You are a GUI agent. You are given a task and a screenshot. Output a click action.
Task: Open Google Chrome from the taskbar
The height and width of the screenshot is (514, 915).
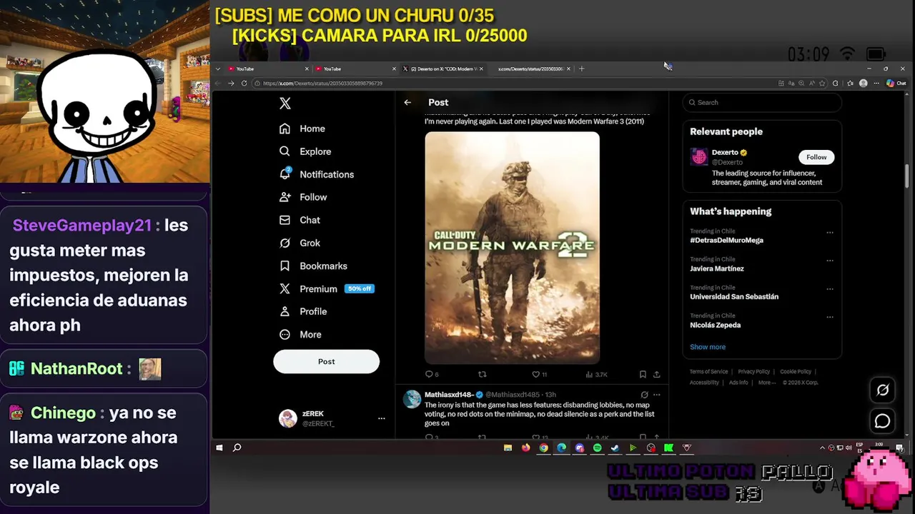click(543, 448)
